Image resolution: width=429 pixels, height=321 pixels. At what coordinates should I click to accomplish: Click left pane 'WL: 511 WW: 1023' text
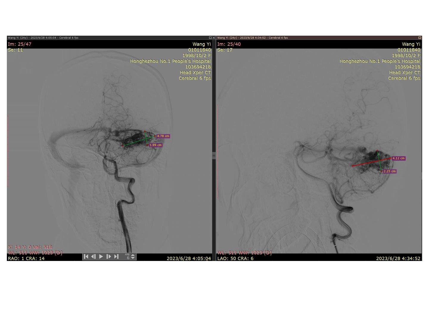point(35,253)
